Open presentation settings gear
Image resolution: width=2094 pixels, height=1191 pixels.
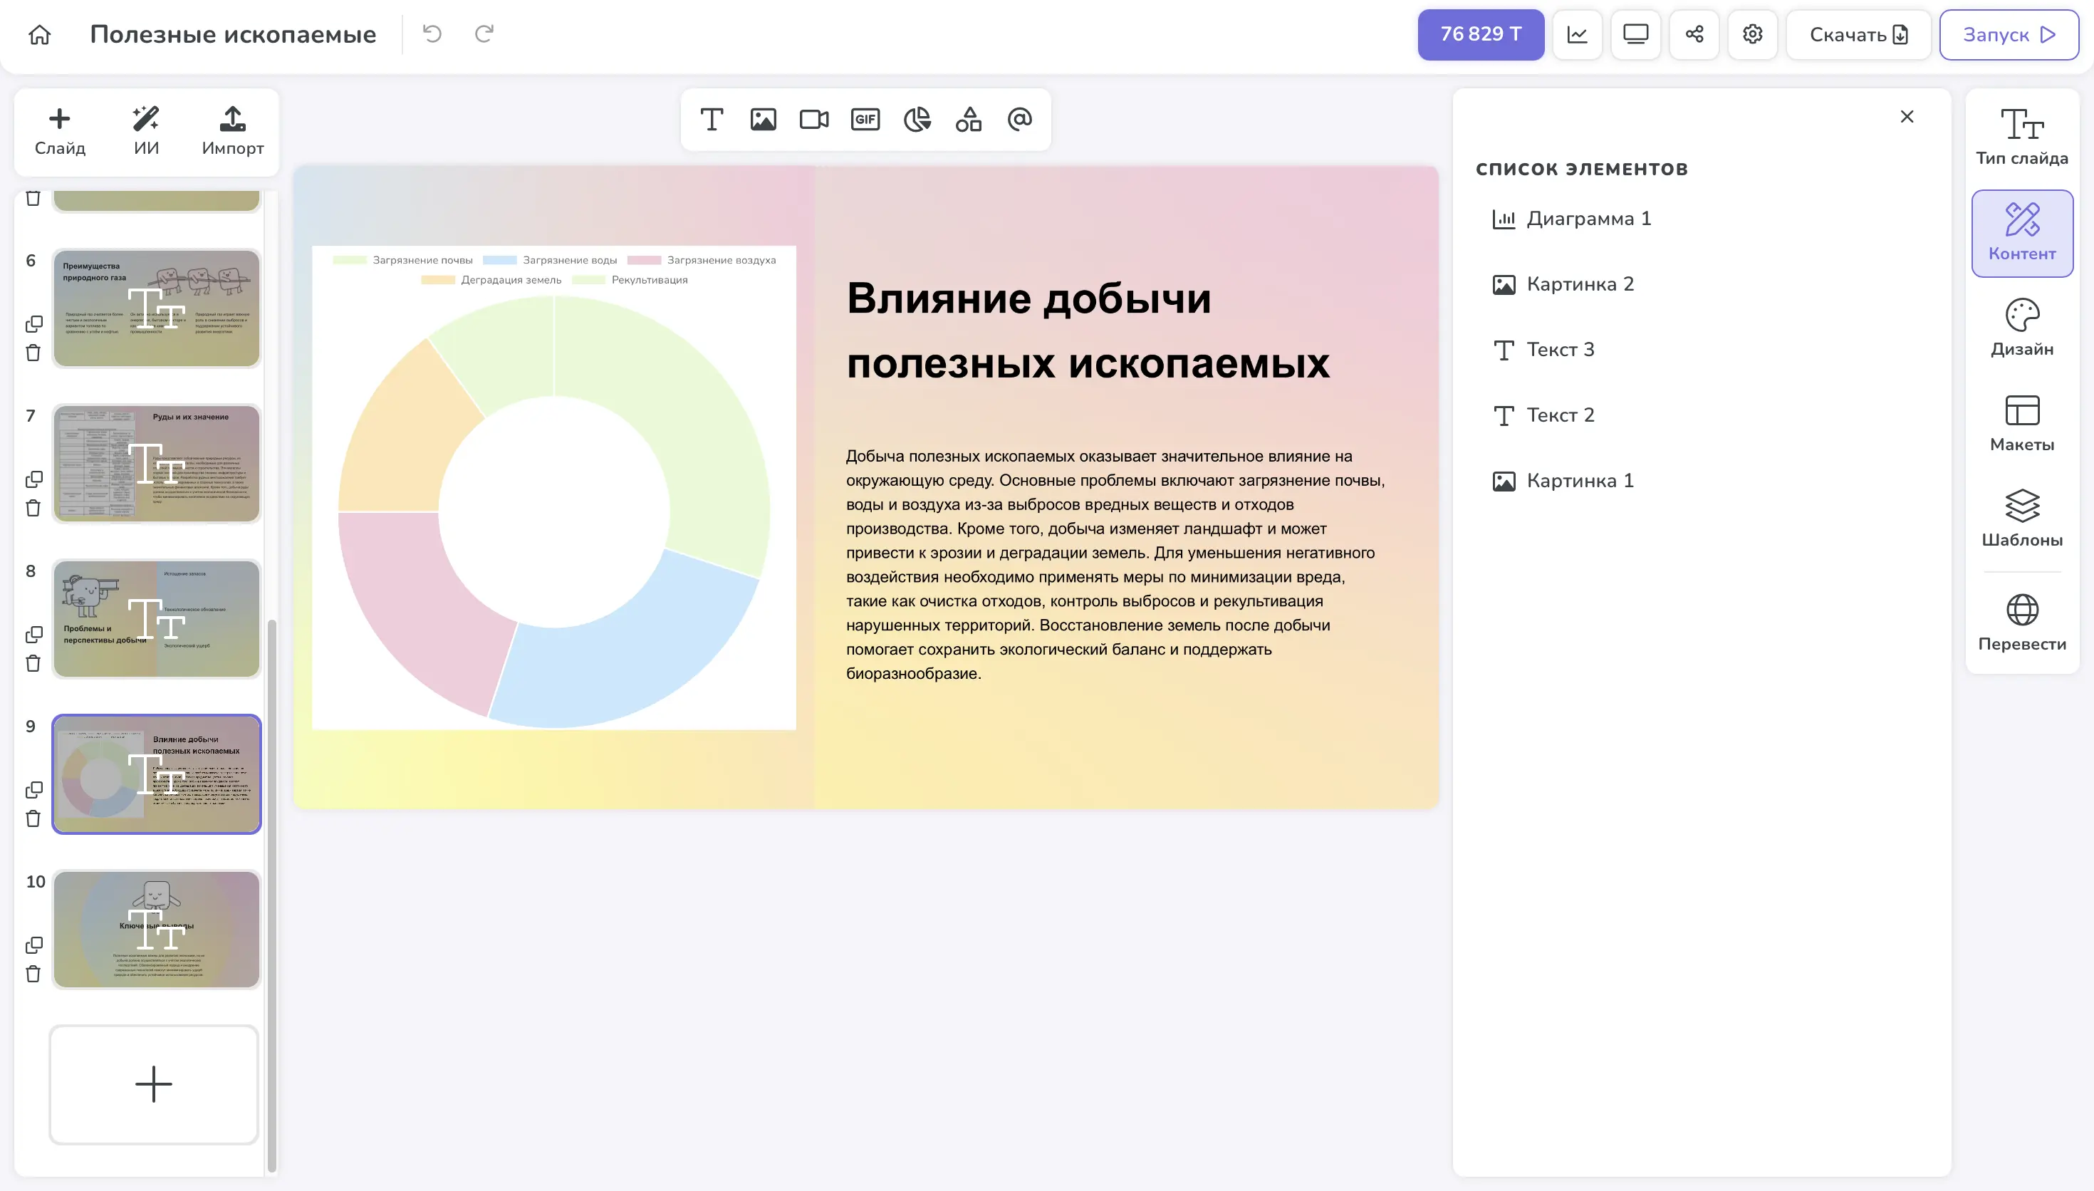[x=1752, y=34]
